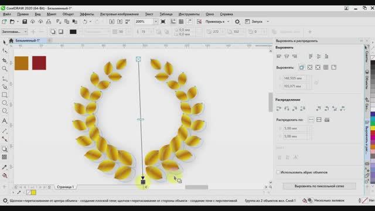Click the dark red square on the canvas
Viewport: 375px width, 211px height.
[39, 63]
